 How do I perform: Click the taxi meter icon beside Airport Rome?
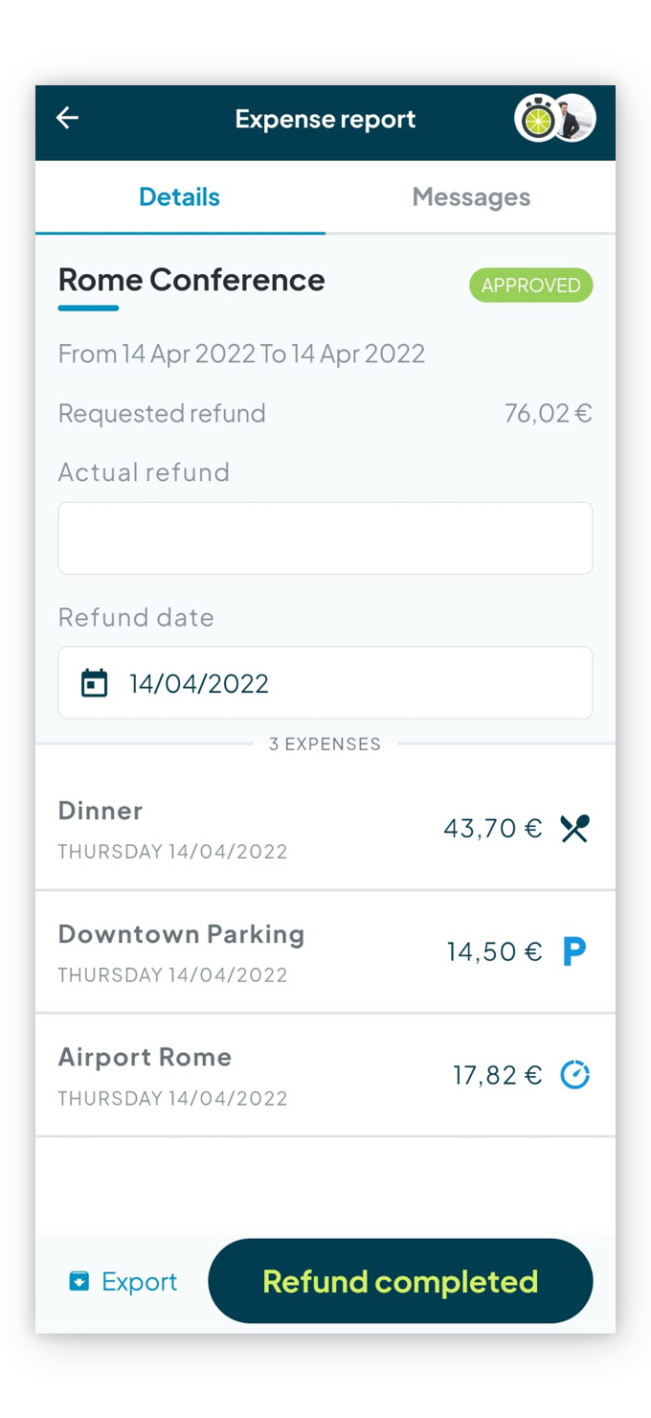574,1075
